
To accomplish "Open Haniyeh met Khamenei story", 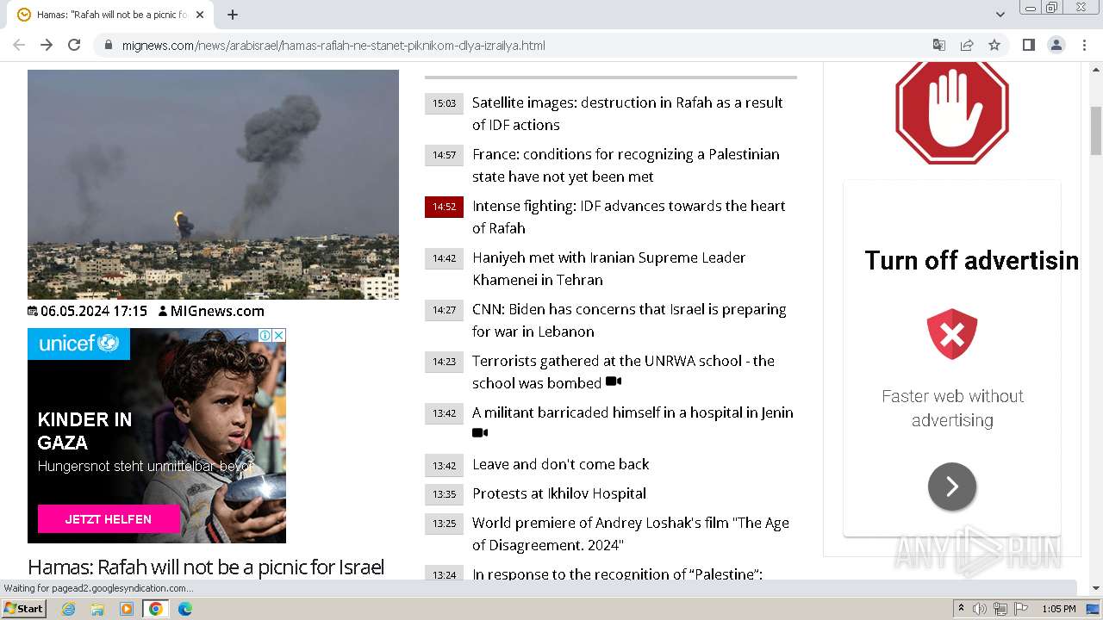I will click(609, 269).
